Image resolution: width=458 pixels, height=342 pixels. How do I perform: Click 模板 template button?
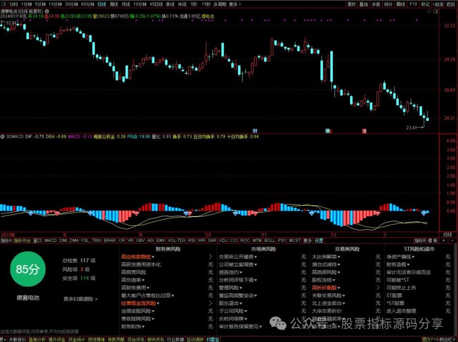(x=433, y=240)
